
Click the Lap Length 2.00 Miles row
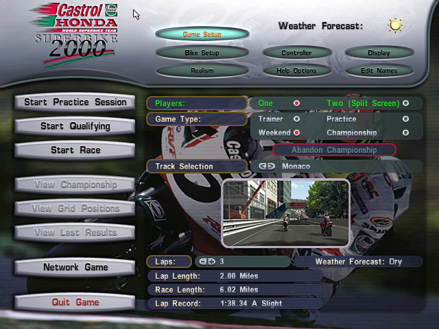point(235,276)
